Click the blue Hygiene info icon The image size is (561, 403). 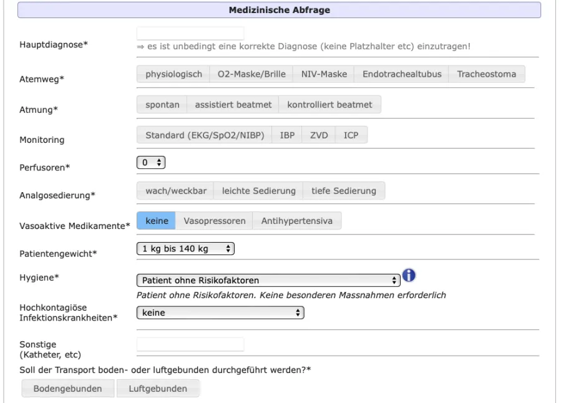click(409, 276)
